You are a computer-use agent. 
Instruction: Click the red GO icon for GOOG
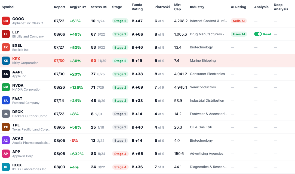6,21
